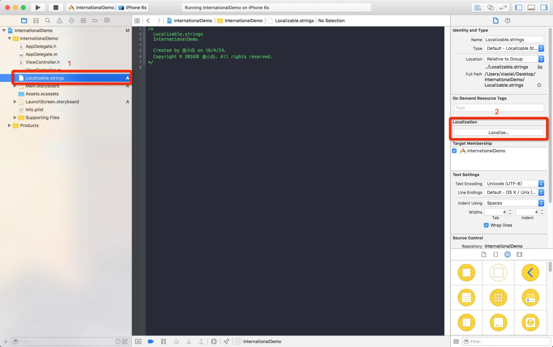Show the File Template library

pyautogui.click(x=484, y=254)
